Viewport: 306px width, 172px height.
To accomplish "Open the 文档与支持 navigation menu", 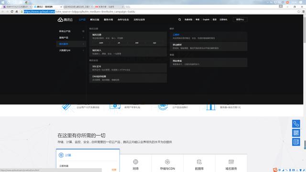I will [x=139, y=20].
